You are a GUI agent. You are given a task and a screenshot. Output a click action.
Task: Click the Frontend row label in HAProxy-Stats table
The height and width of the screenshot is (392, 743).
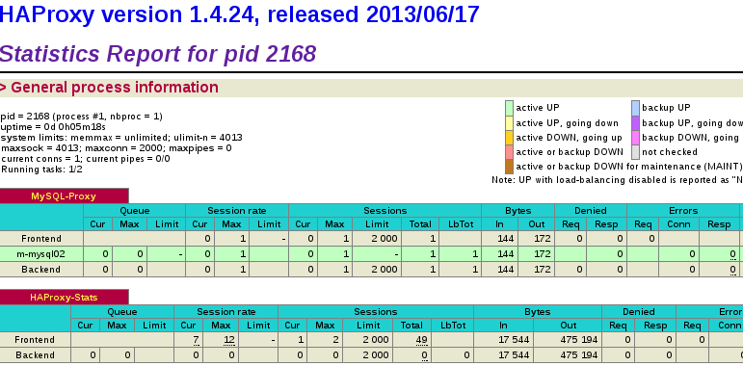coord(35,340)
